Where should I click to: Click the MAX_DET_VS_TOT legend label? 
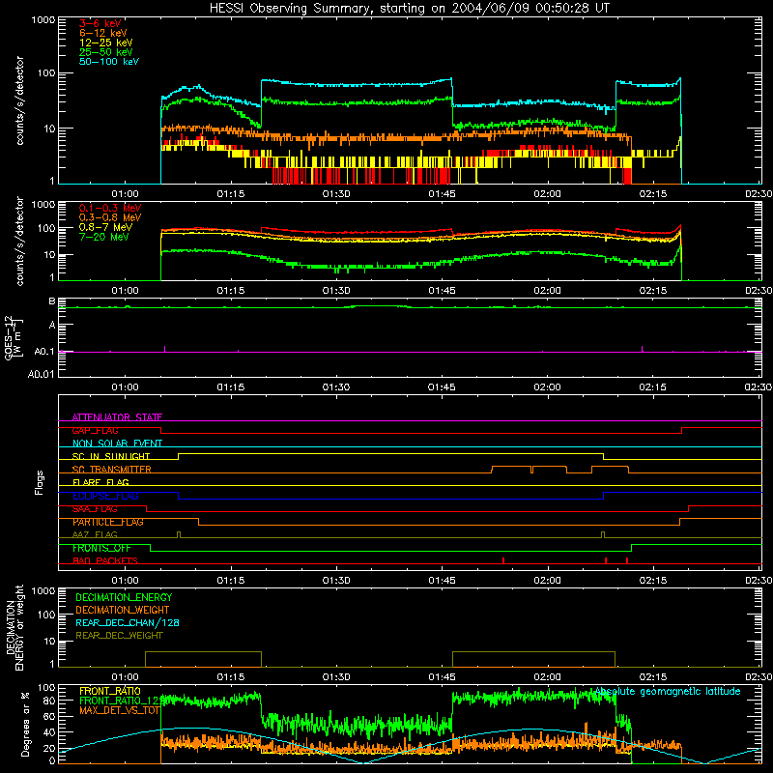120,710
